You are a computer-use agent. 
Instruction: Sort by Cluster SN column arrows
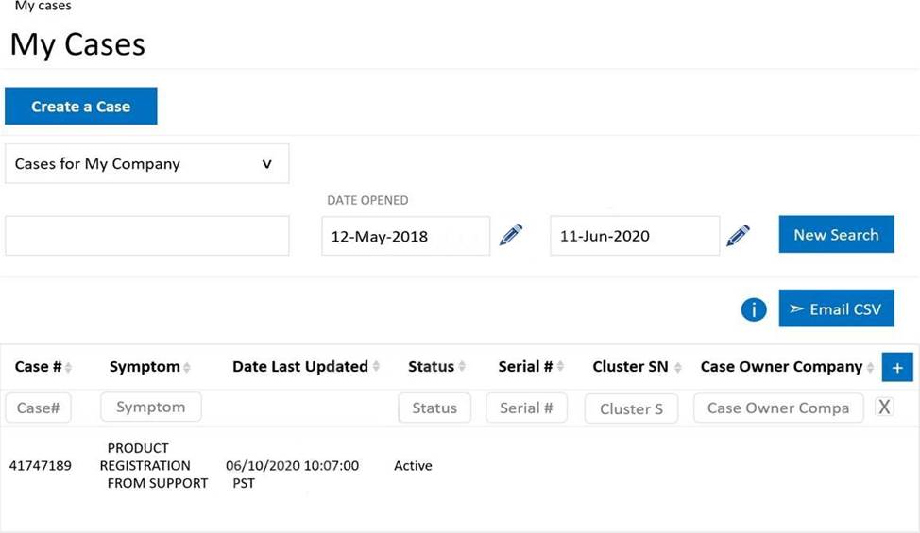(x=677, y=368)
